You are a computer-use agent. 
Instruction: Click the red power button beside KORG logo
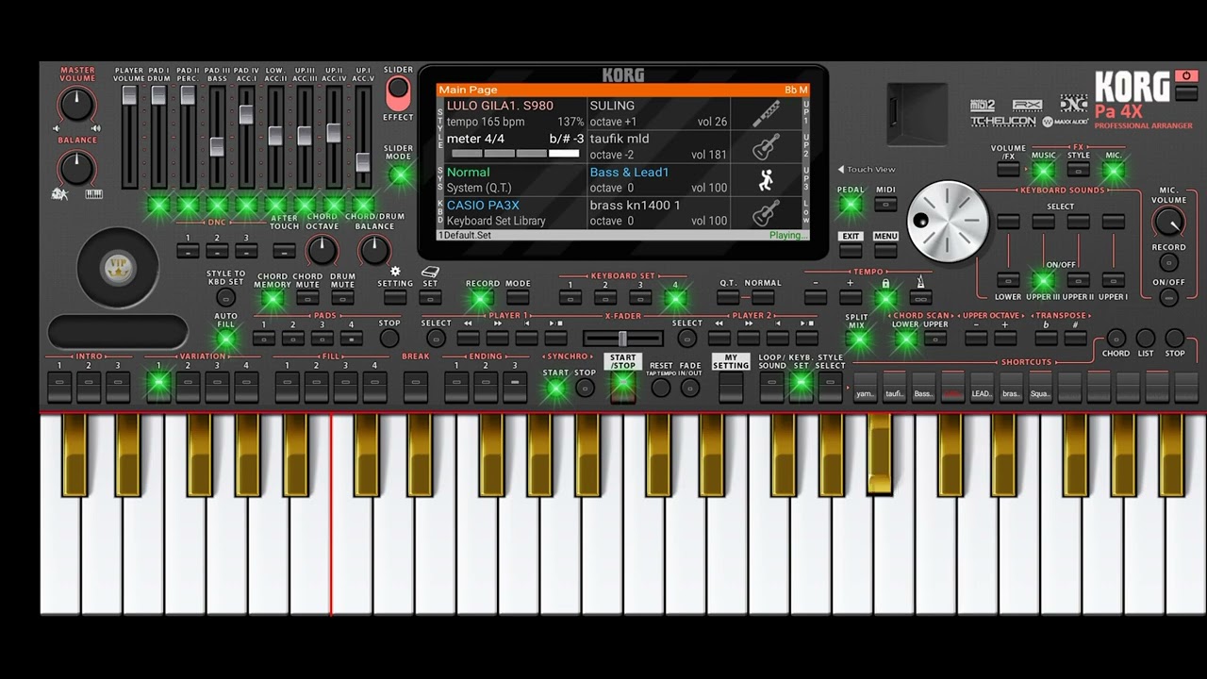1185,75
